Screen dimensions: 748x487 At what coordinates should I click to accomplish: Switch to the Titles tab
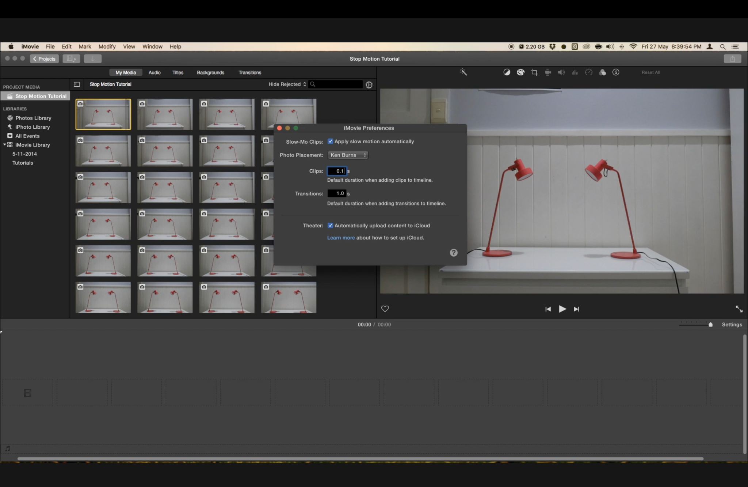[x=178, y=72]
